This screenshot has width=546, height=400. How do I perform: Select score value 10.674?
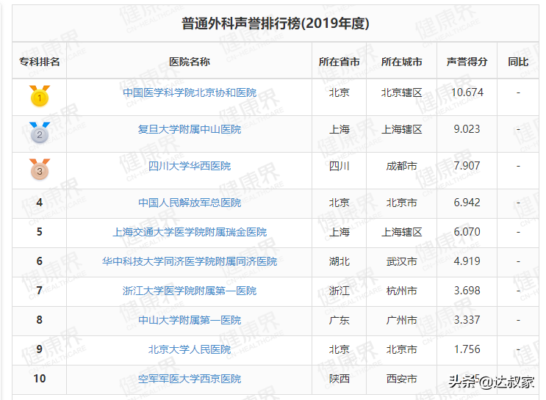pos(467,92)
